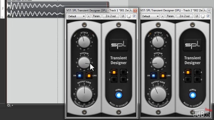
Task: Click the Sustain knob on Track 1 Transient Designer
Action: pyautogui.click(x=84, y=63)
